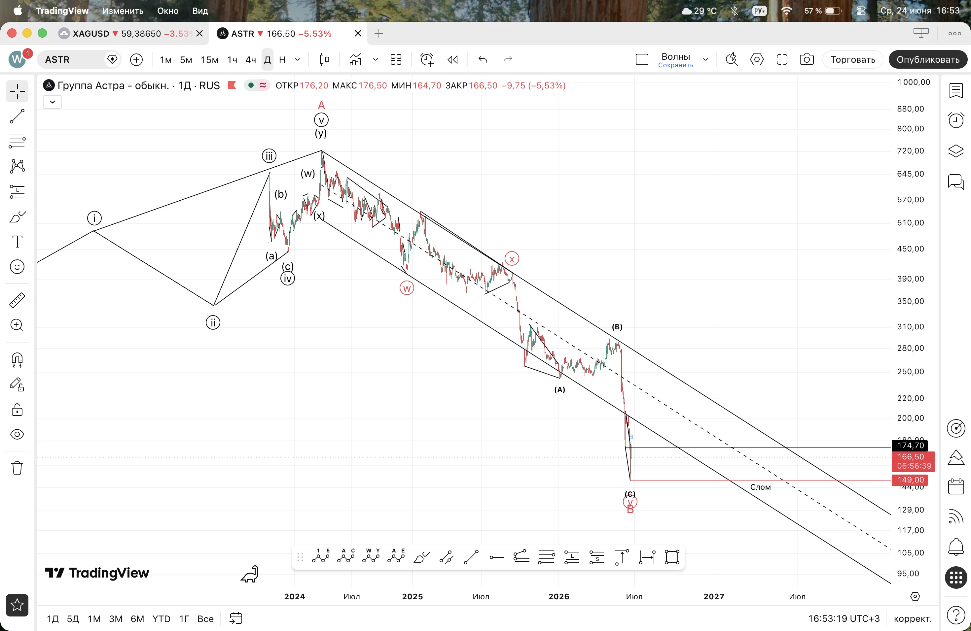Screen dimensions: 971x631
Task: Remove drawings with the trash icon
Action: click(x=17, y=468)
